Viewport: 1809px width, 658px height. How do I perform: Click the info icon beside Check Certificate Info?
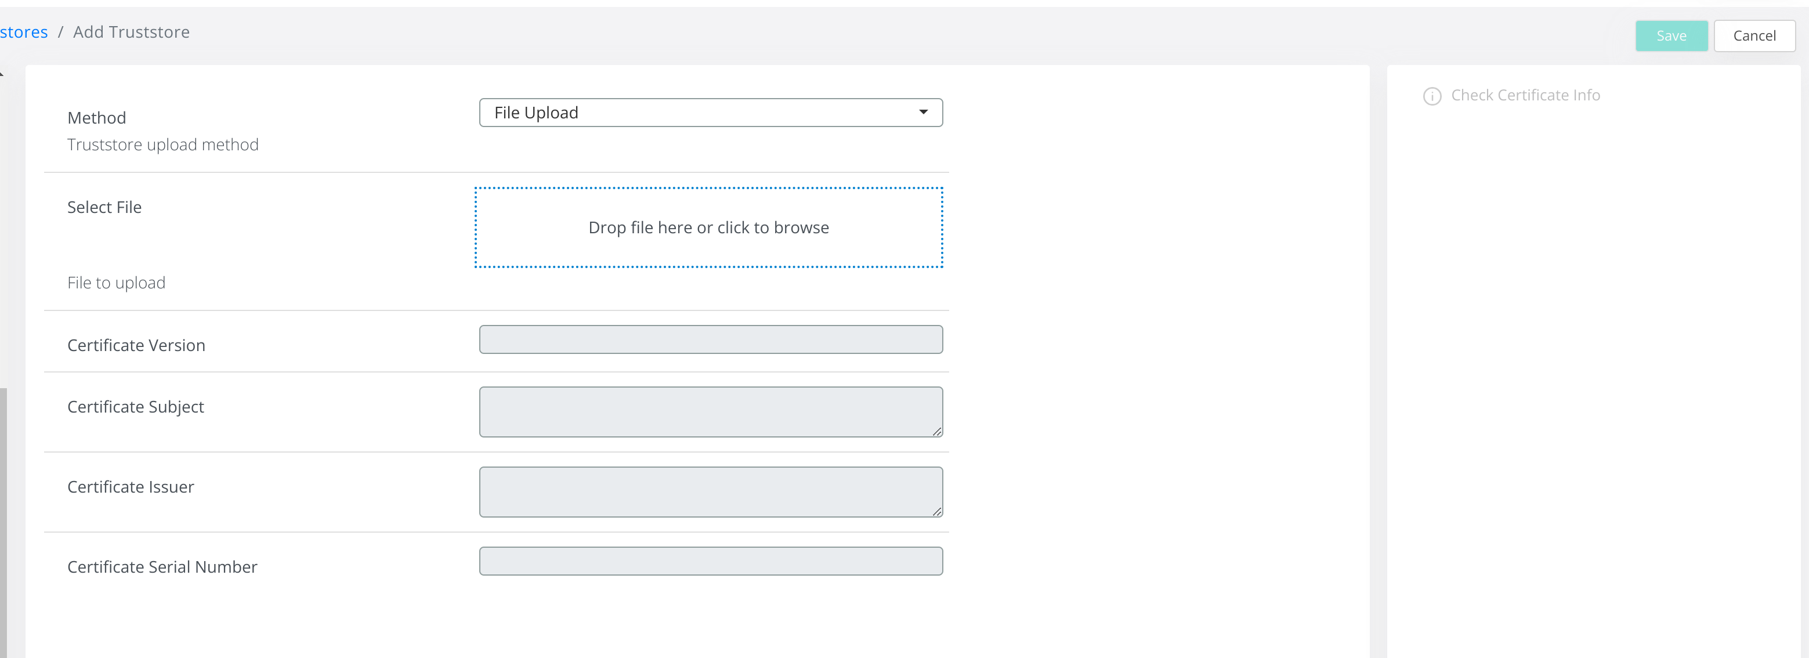(1432, 96)
